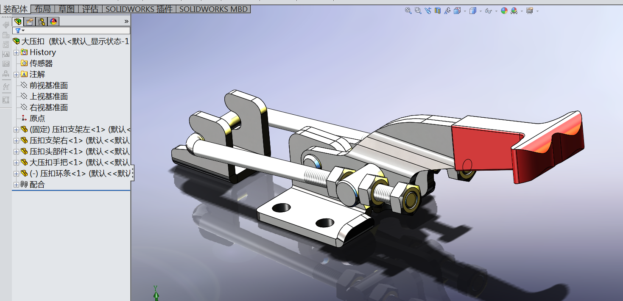Open the ConfigurationManager tab icon

[x=42, y=21]
